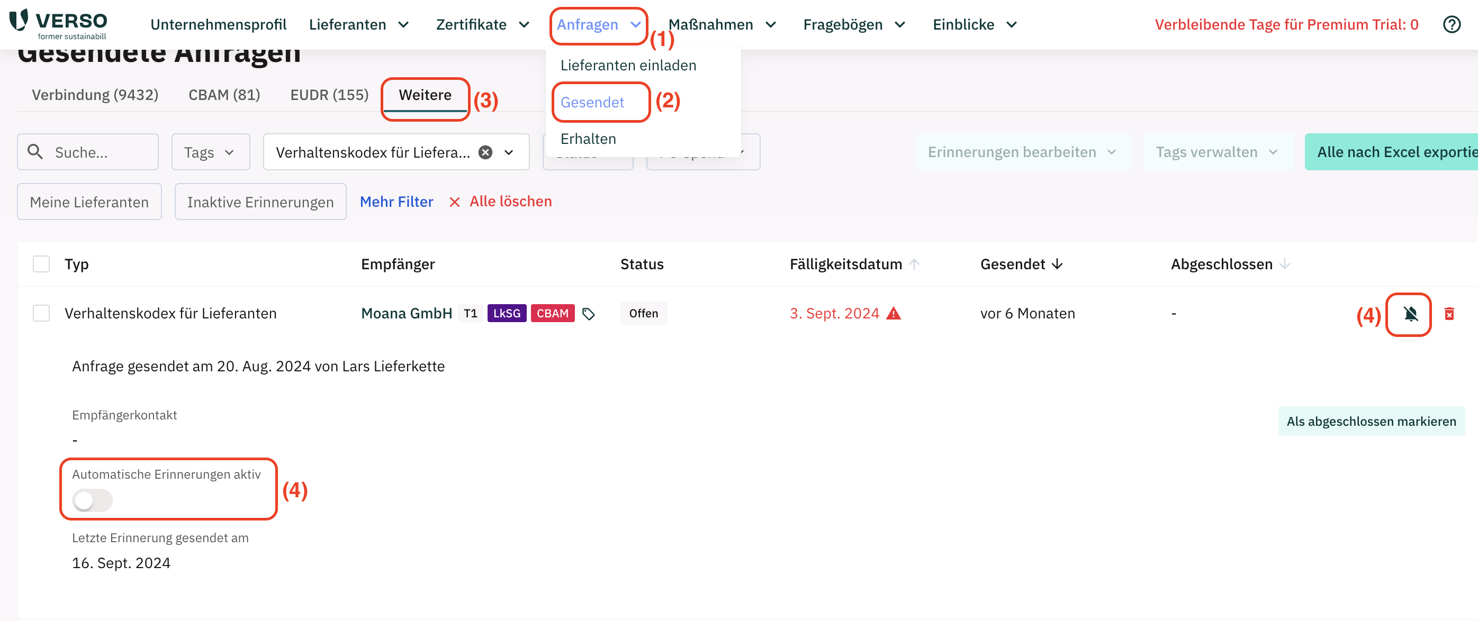Sort by Gesendet column arrow
Viewport: 1478px width, 621px height.
click(1057, 264)
